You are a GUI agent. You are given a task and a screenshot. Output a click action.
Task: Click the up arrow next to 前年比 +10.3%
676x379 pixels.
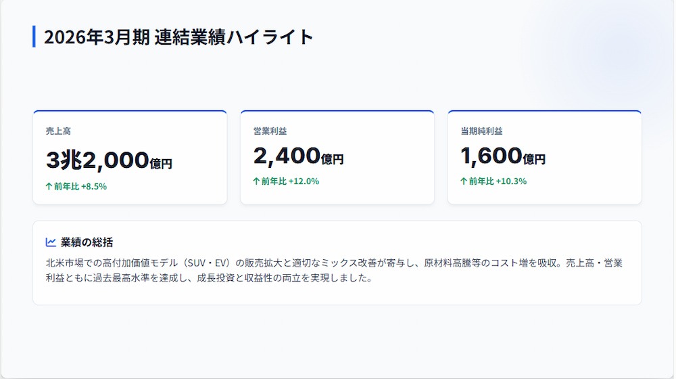464,181
